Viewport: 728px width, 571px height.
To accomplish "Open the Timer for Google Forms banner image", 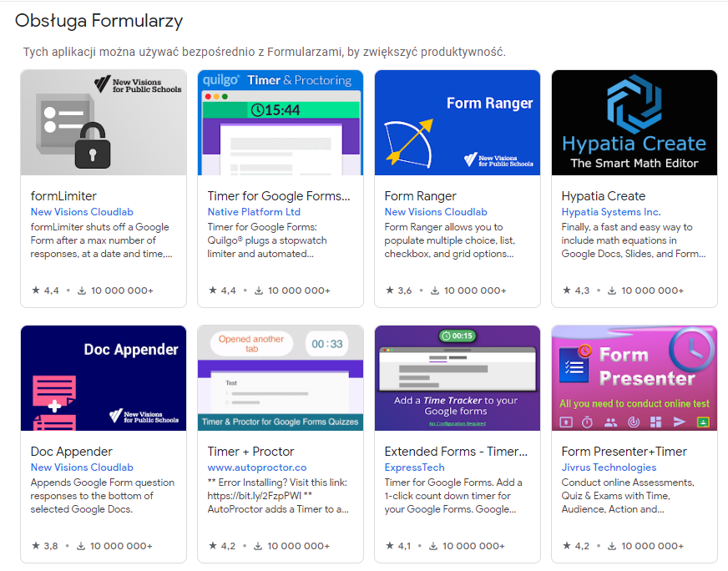I will pyautogui.click(x=281, y=123).
